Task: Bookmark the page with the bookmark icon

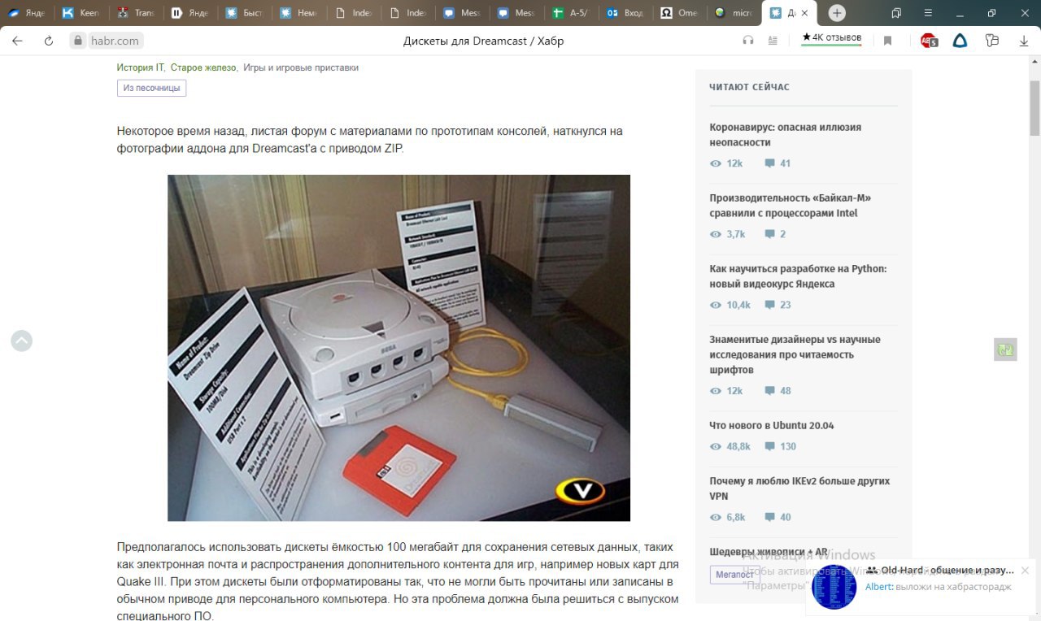Action: coord(888,41)
